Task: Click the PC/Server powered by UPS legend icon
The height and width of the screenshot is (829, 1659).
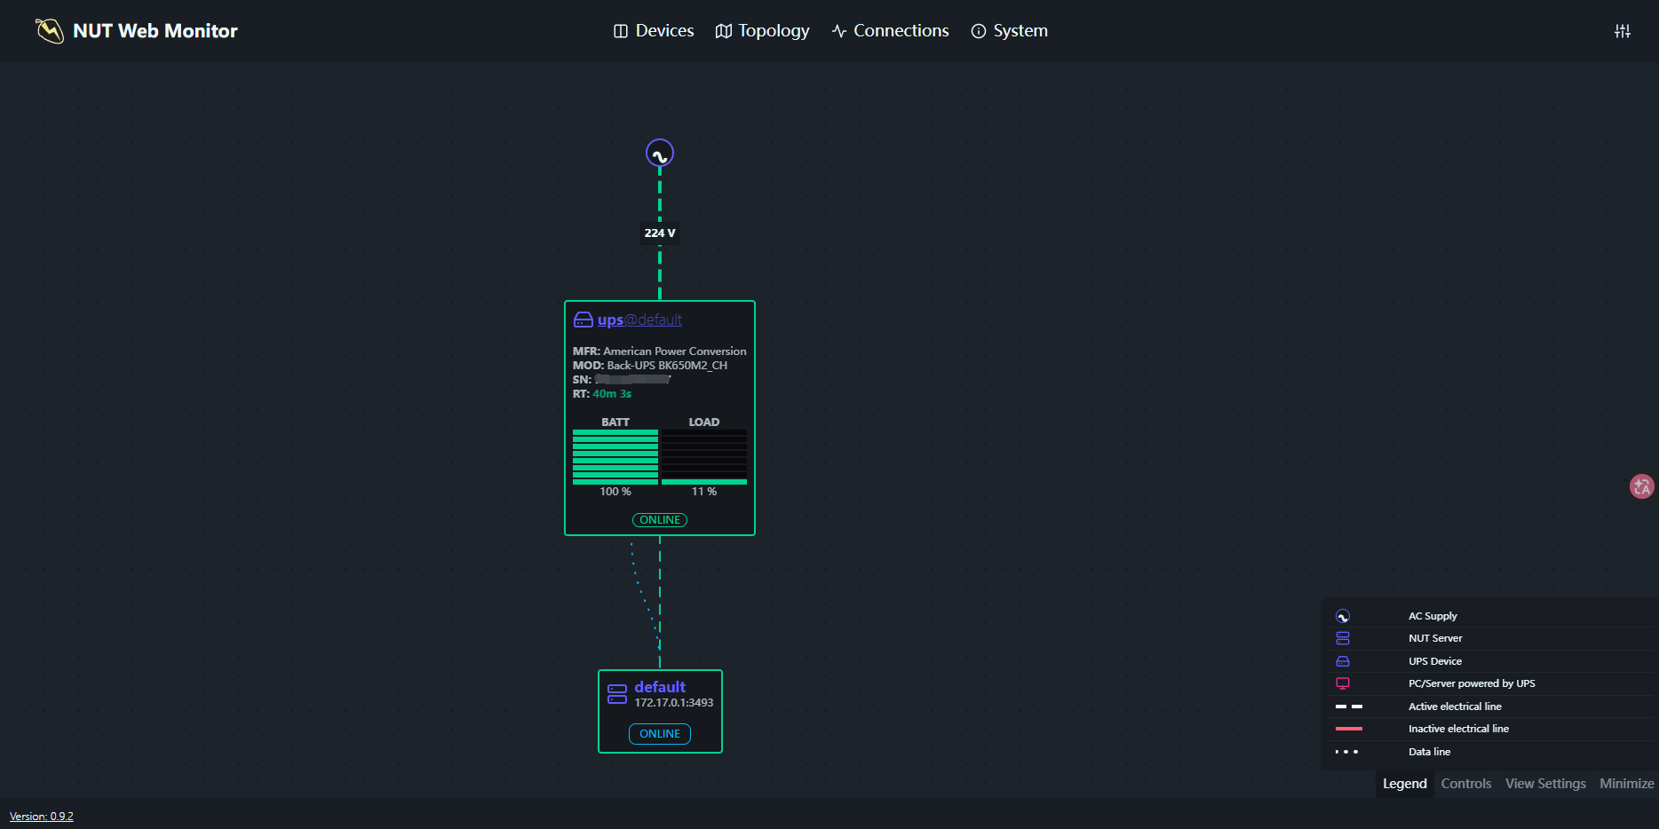Action: coord(1343,683)
